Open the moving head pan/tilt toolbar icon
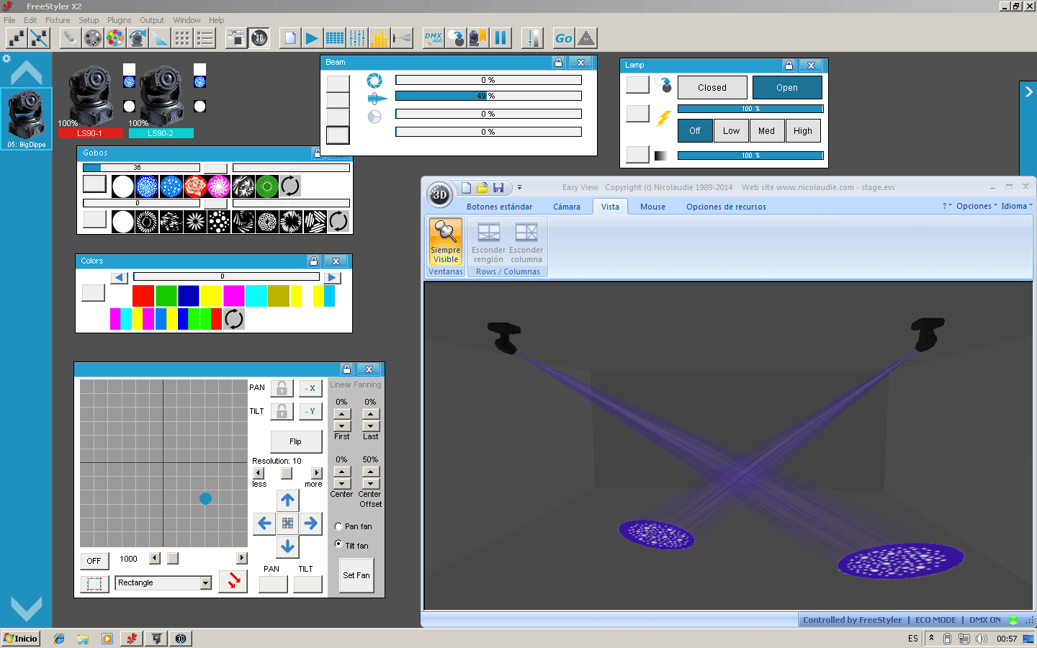The width and height of the screenshot is (1037, 648). coord(138,38)
